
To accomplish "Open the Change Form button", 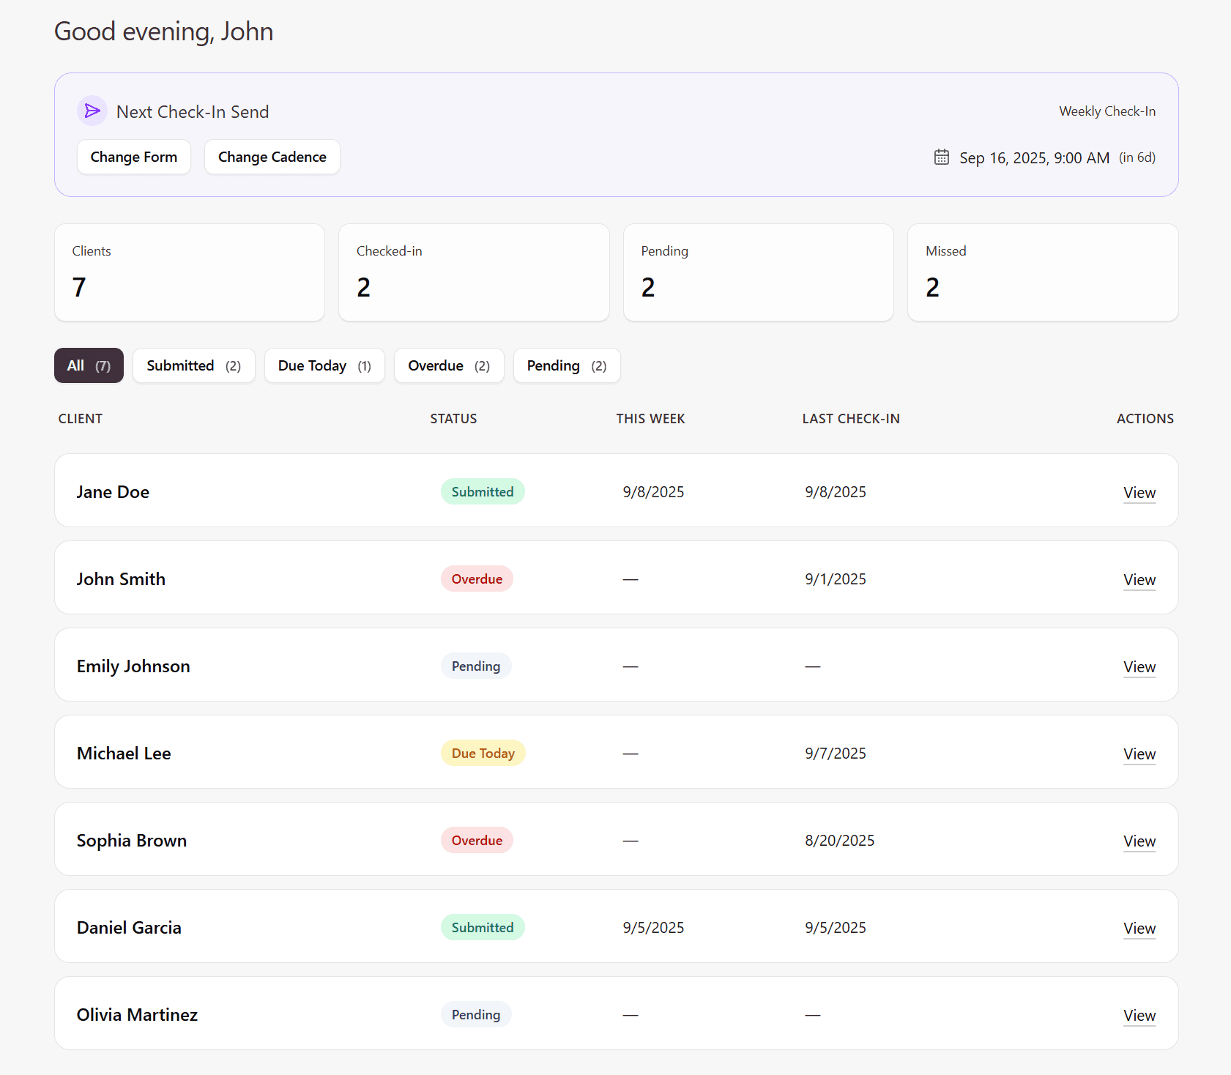I will pos(134,157).
